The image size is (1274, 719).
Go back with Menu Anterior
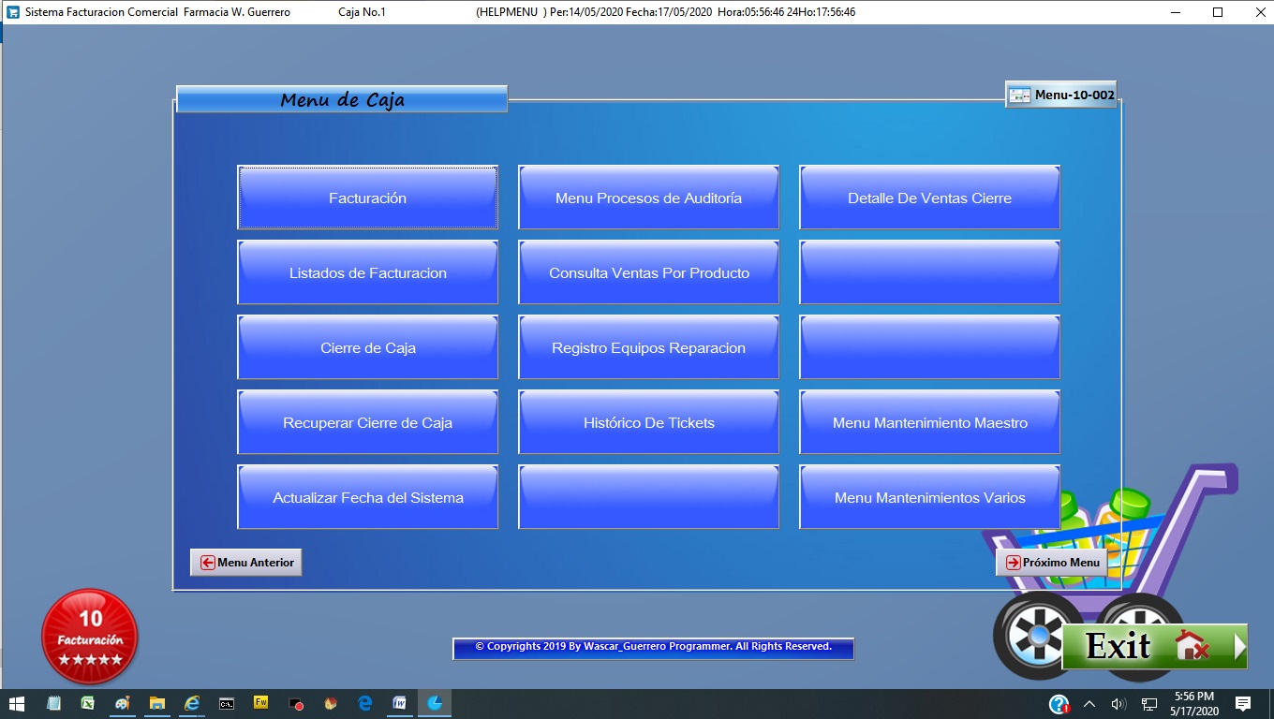pyautogui.click(x=246, y=563)
